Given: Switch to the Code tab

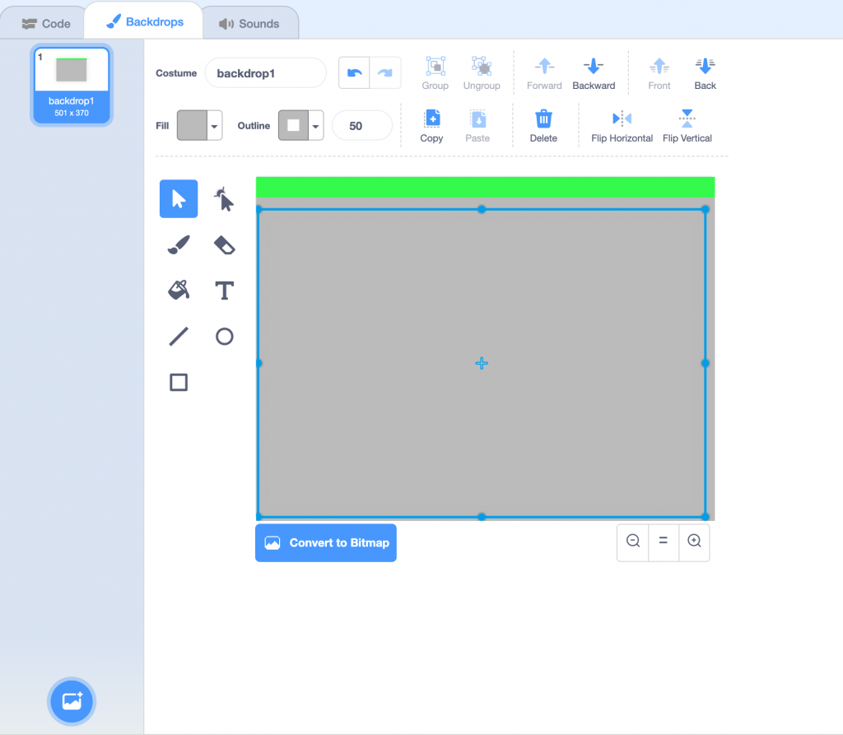Looking at the screenshot, I should click(46, 24).
